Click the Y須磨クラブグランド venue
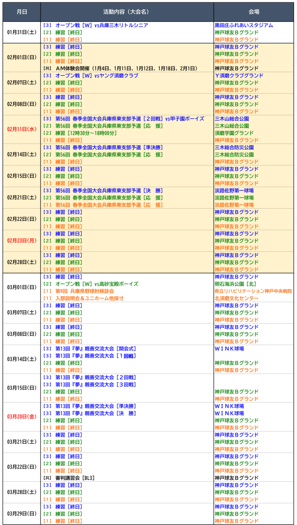The height and width of the screenshot is (525, 297). tap(239, 76)
